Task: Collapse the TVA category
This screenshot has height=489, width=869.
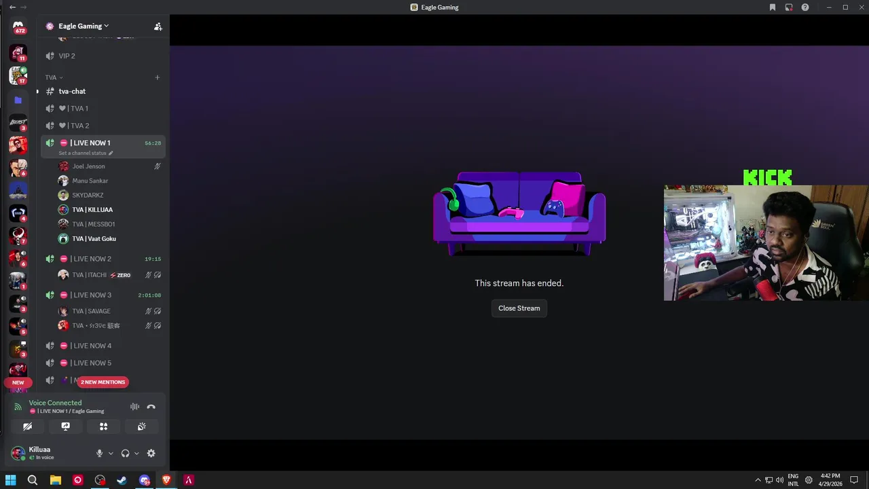Action: coord(54,77)
